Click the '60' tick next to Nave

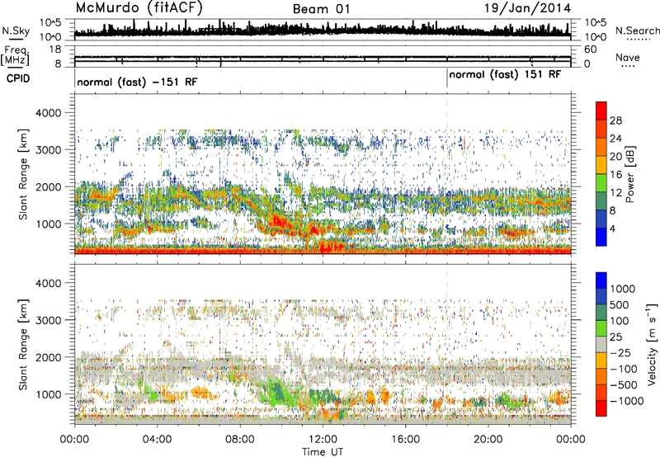click(591, 49)
